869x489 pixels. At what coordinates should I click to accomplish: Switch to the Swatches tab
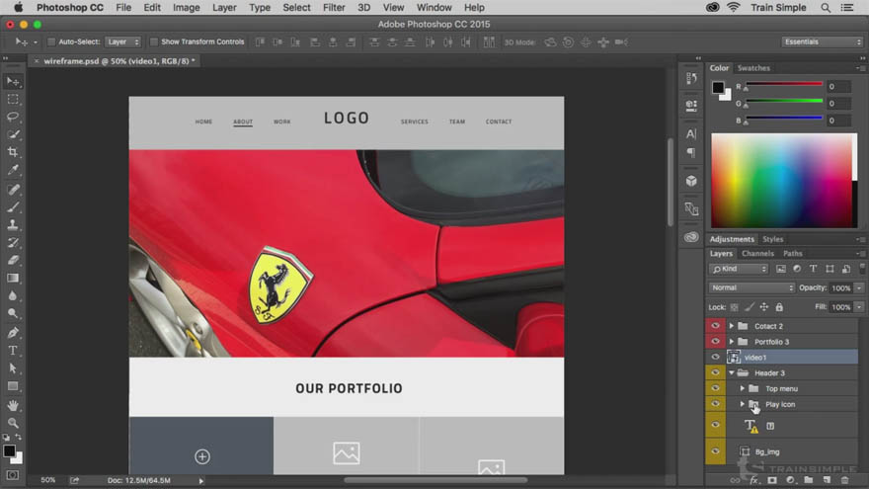[x=753, y=68]
